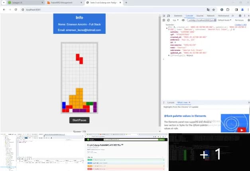Toggle Chrome's side panel icon
250x171 pixels.
(x=236, y=10)
